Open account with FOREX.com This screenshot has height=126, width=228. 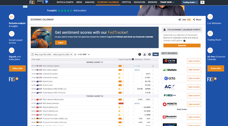tap(194, 96)
